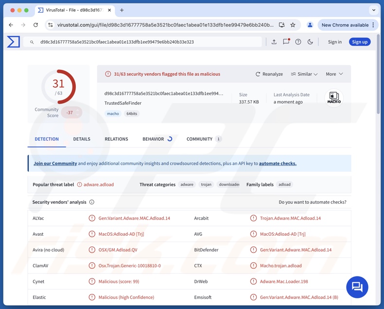Click the adware threat category chip
Image resolution: width=384 pixels, height=309 pixels.
(x=187, y=184)
